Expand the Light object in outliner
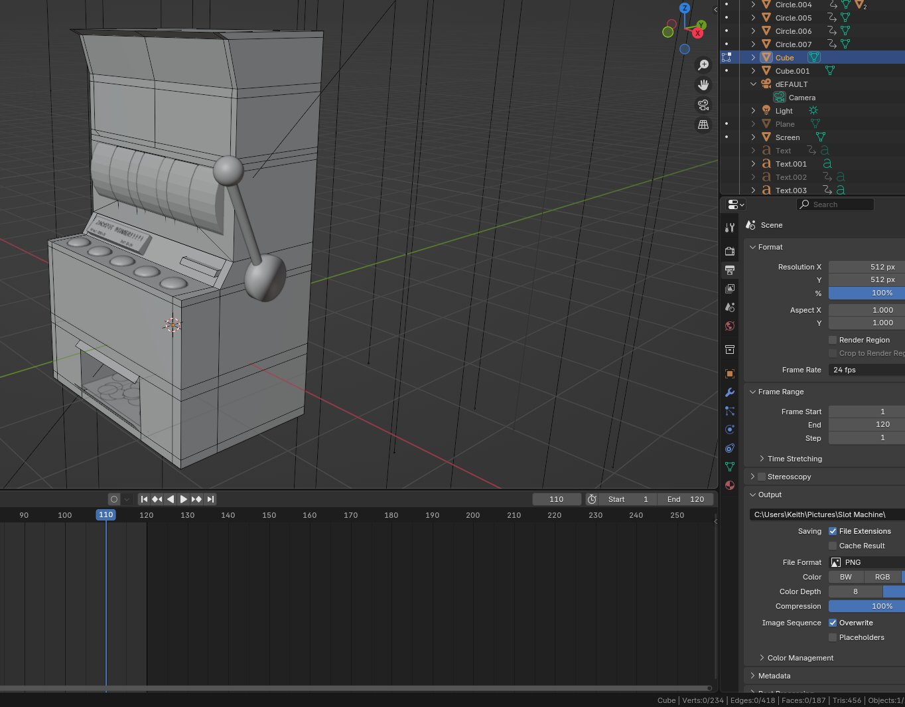This screenshot has height=707, width=905. point(753,111)
